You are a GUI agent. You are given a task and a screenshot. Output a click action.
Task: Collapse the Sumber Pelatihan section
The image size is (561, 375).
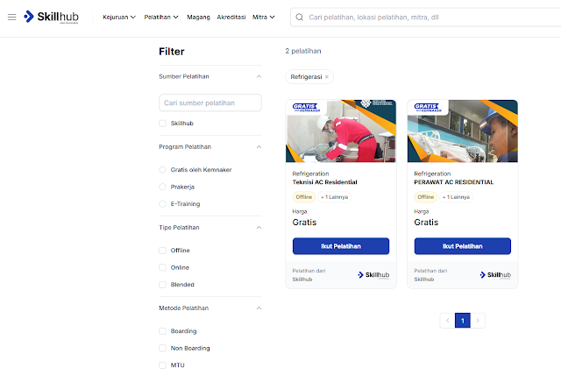(x=259, y=76)
